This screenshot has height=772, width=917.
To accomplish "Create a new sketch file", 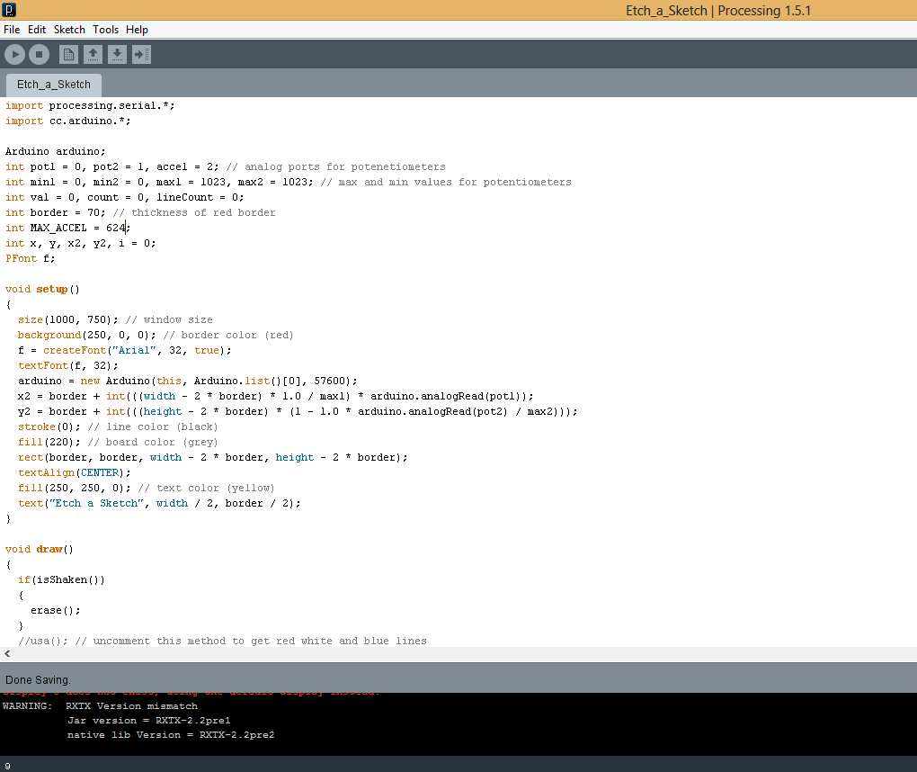I will pos(68,54).
